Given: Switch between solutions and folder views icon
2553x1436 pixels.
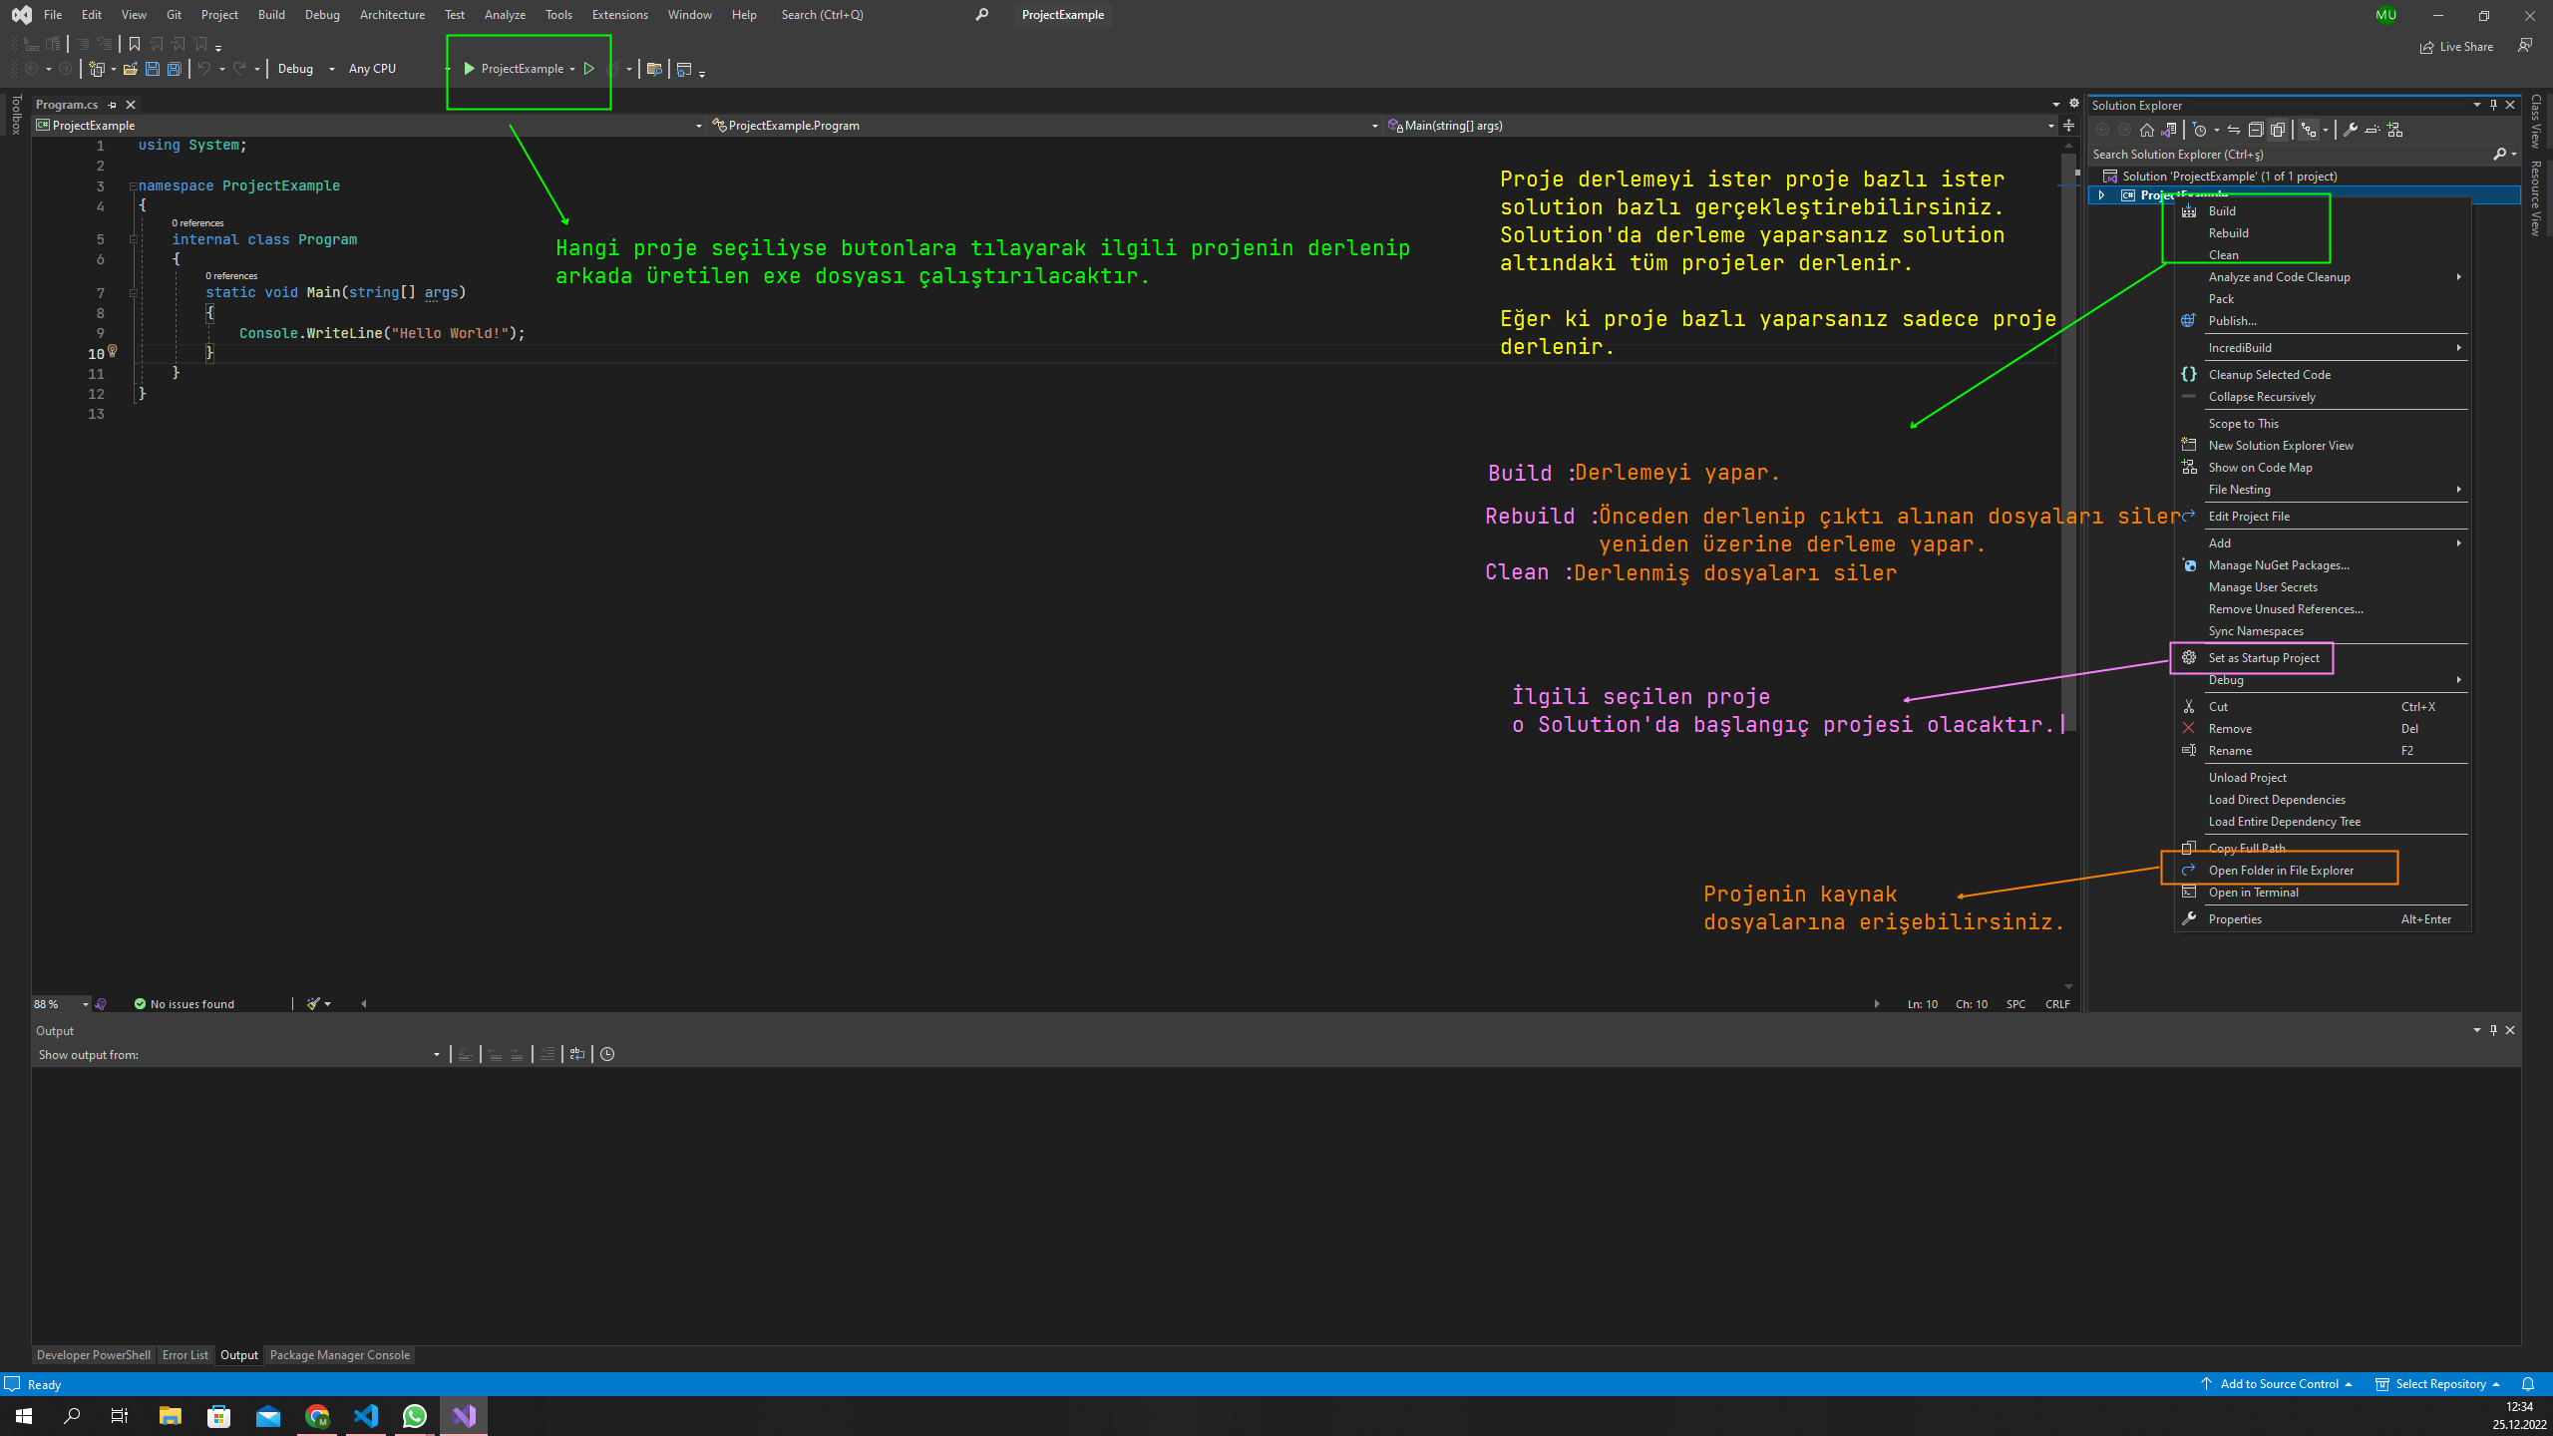Looking at the screenshot, I should click(2169, 130).
